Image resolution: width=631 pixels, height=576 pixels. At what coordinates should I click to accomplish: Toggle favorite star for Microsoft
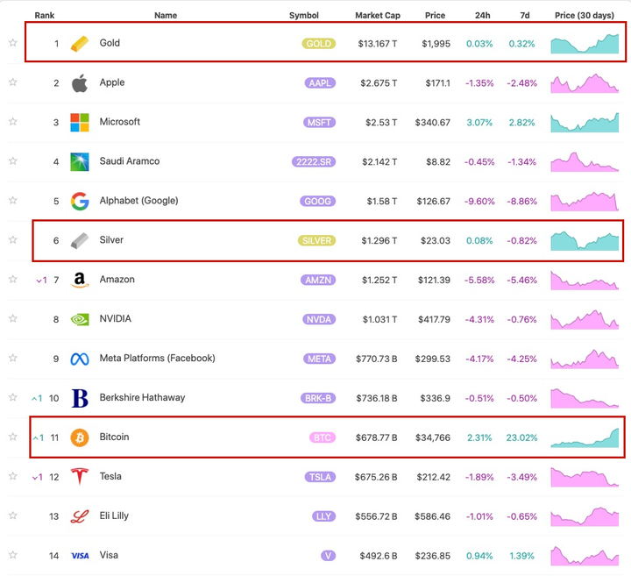[x=13, y=122]
